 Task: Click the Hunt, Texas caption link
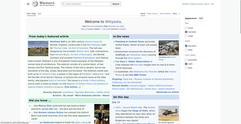(174, 57)
